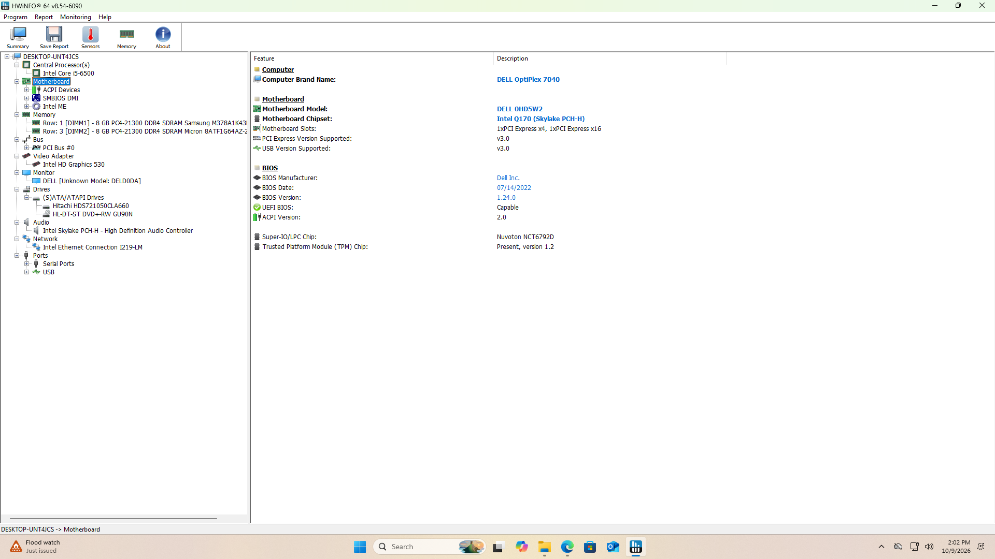Select Intel HD Graphics 530 entry
This screenshot has width=995, height=559.
pos(74,165)
